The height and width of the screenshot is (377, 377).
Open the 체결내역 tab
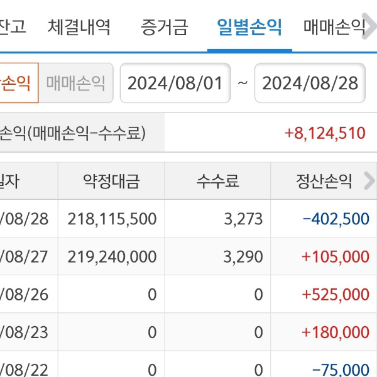(79, 27)
